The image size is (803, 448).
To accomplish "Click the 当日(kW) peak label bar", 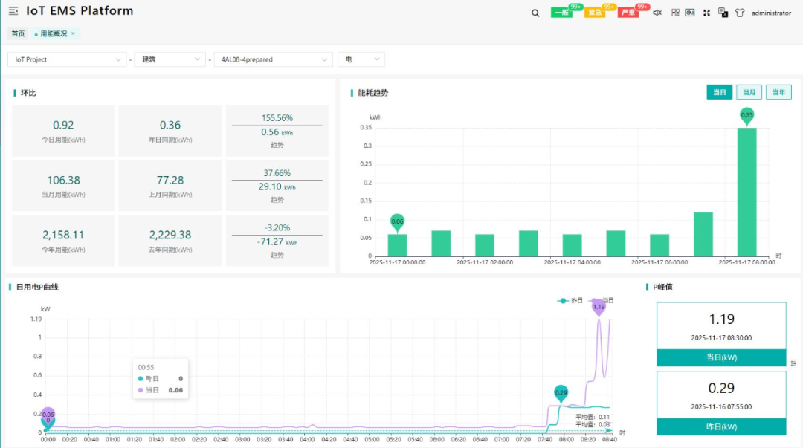I will [721, 357].
